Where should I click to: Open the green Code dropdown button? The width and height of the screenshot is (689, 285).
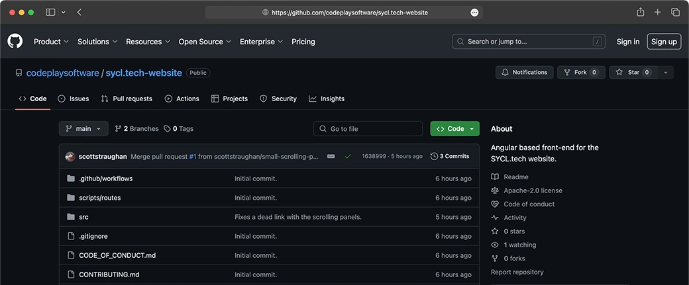[454, 128]
